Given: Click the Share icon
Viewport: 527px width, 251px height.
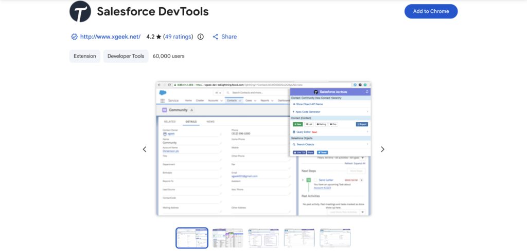Looking at the screenshot, I should (216, 37).
